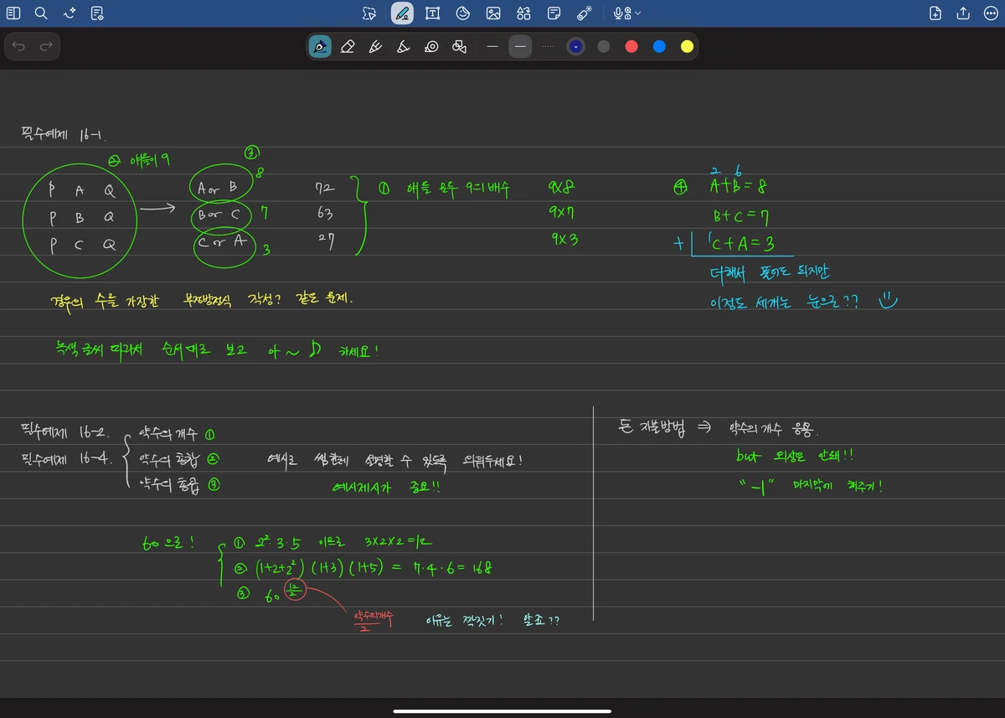Tap the '9x3' multiplication text

point(564,239)
